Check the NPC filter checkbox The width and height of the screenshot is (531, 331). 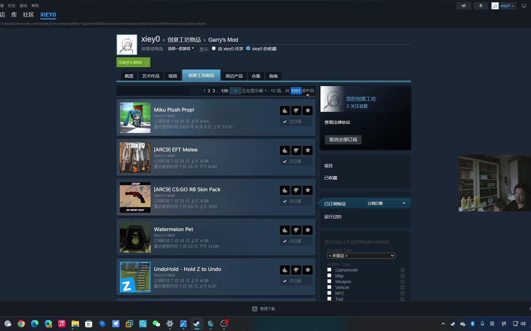click(329, 293)
